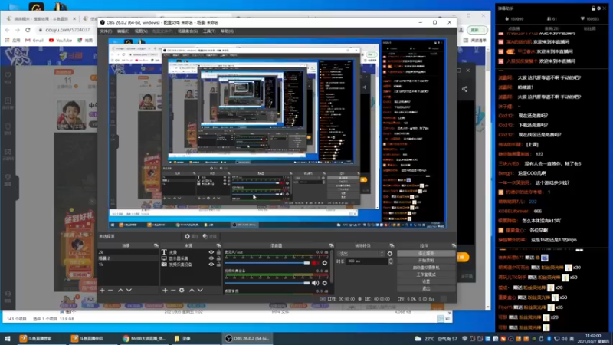The image size is (613, 345).
Task: Toggle visibility of the display capture source
Action: tap(211, 258)
